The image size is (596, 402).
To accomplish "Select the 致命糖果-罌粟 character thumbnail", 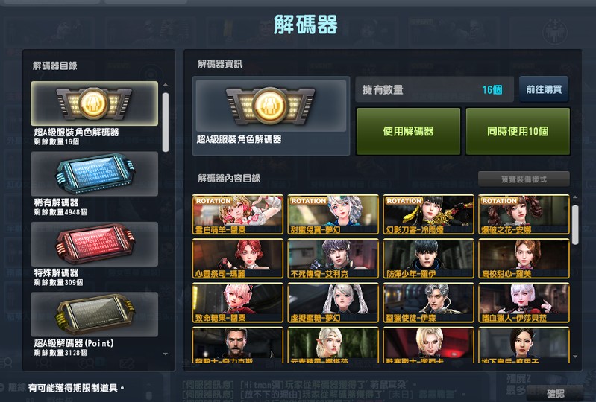I will (x=237, y=303).
